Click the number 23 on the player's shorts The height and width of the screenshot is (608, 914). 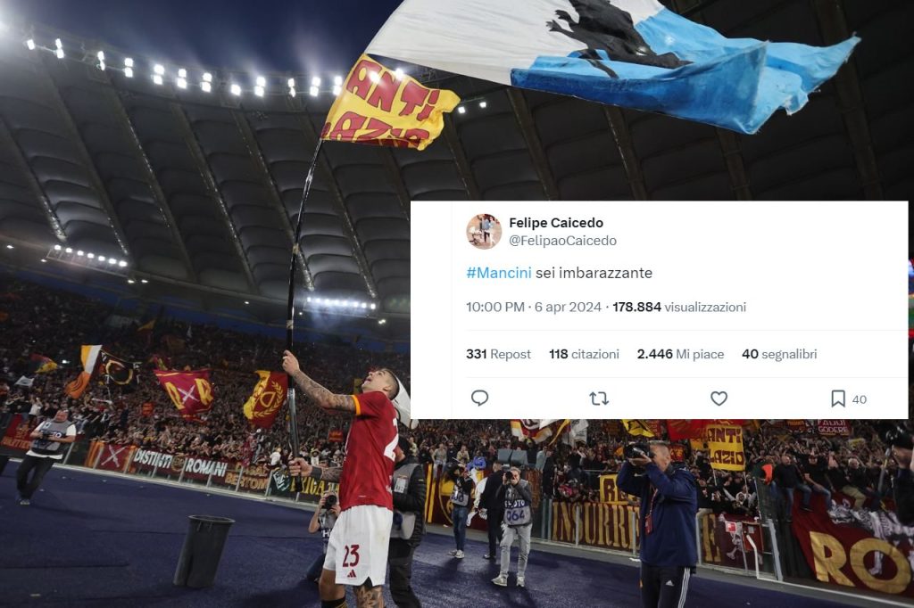click(350, 556)
